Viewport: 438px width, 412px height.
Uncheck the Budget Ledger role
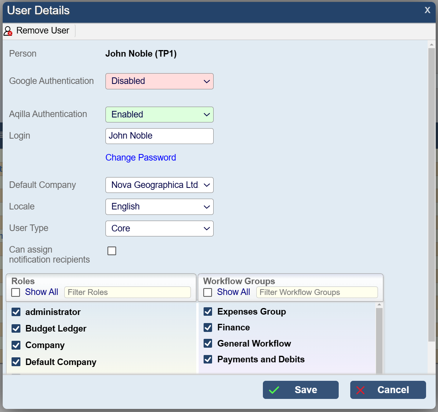16,328
